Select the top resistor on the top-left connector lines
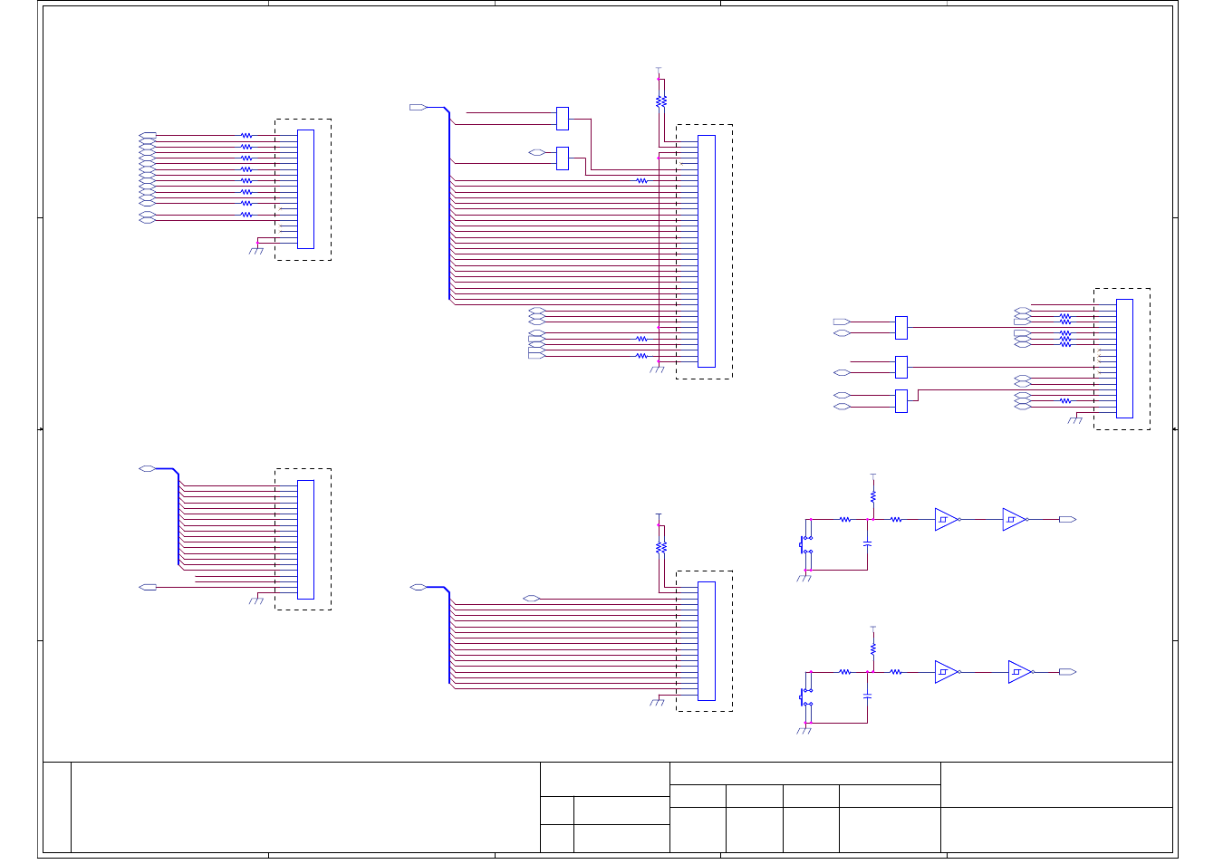Image resolution: width=1223 pixels, height=864 pixels. click(x=246, y=136)
